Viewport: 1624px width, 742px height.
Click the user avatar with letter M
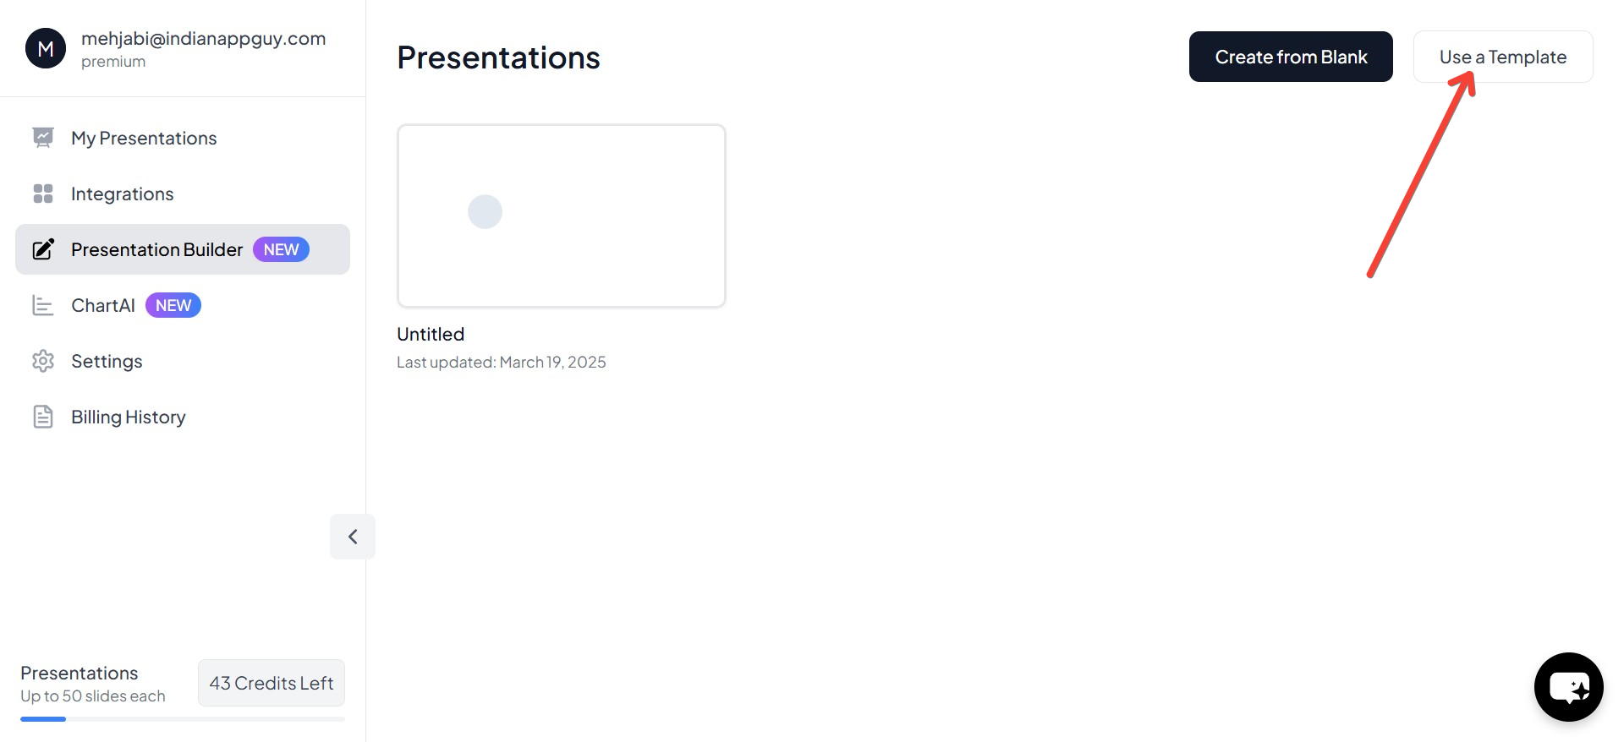(x=46, y=49)
